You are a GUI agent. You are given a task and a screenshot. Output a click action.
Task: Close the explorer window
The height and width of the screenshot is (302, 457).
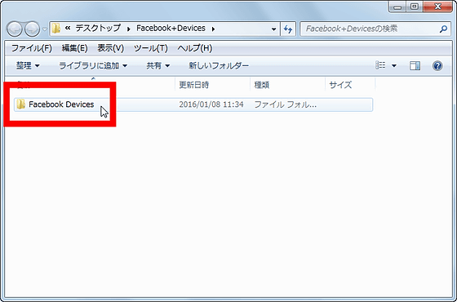[437, 7]
